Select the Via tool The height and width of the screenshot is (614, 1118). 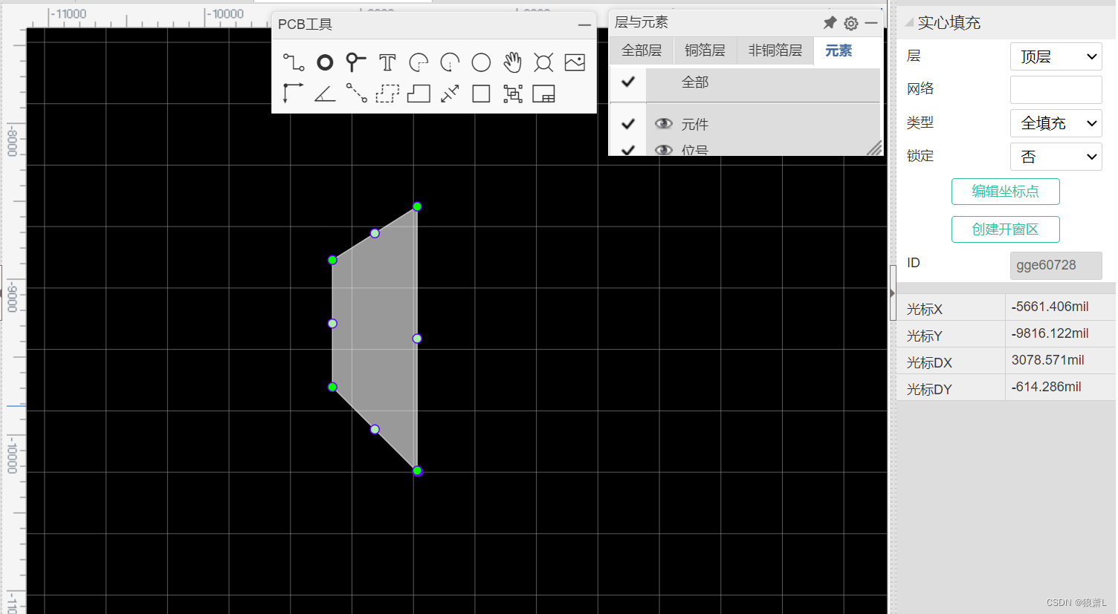(356, 62)
